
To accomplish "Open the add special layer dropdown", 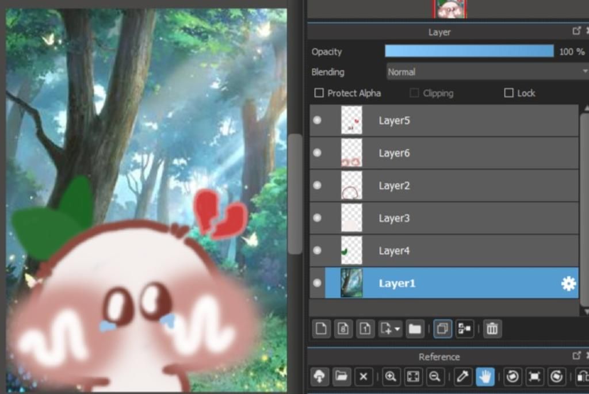I will coord(391,329).
